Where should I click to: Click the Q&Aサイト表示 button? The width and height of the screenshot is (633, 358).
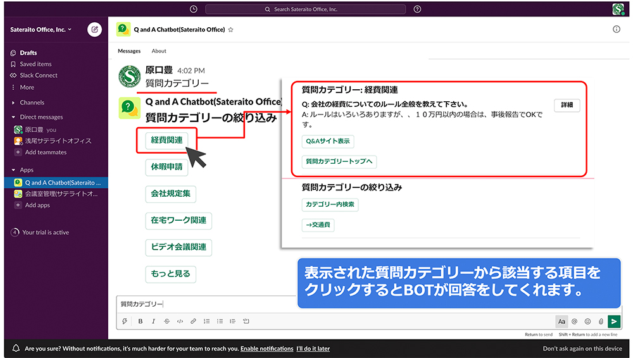[x=328, y=141]
